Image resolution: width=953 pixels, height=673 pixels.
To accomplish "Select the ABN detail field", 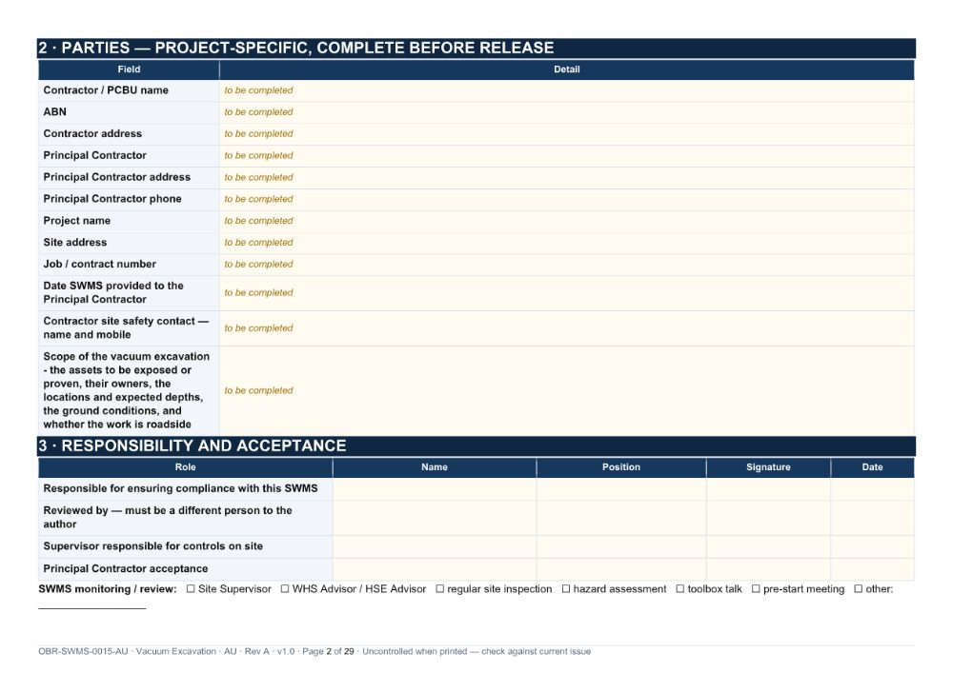I will (x=566, y=112).
